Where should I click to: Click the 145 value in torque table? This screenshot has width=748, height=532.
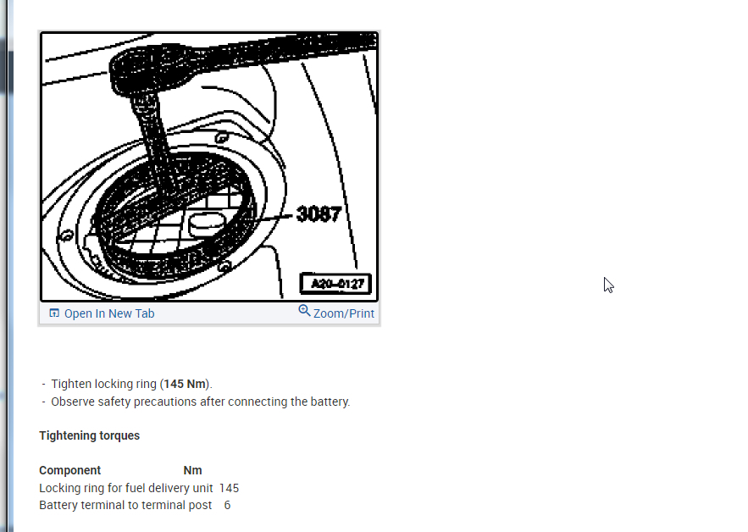229,488
